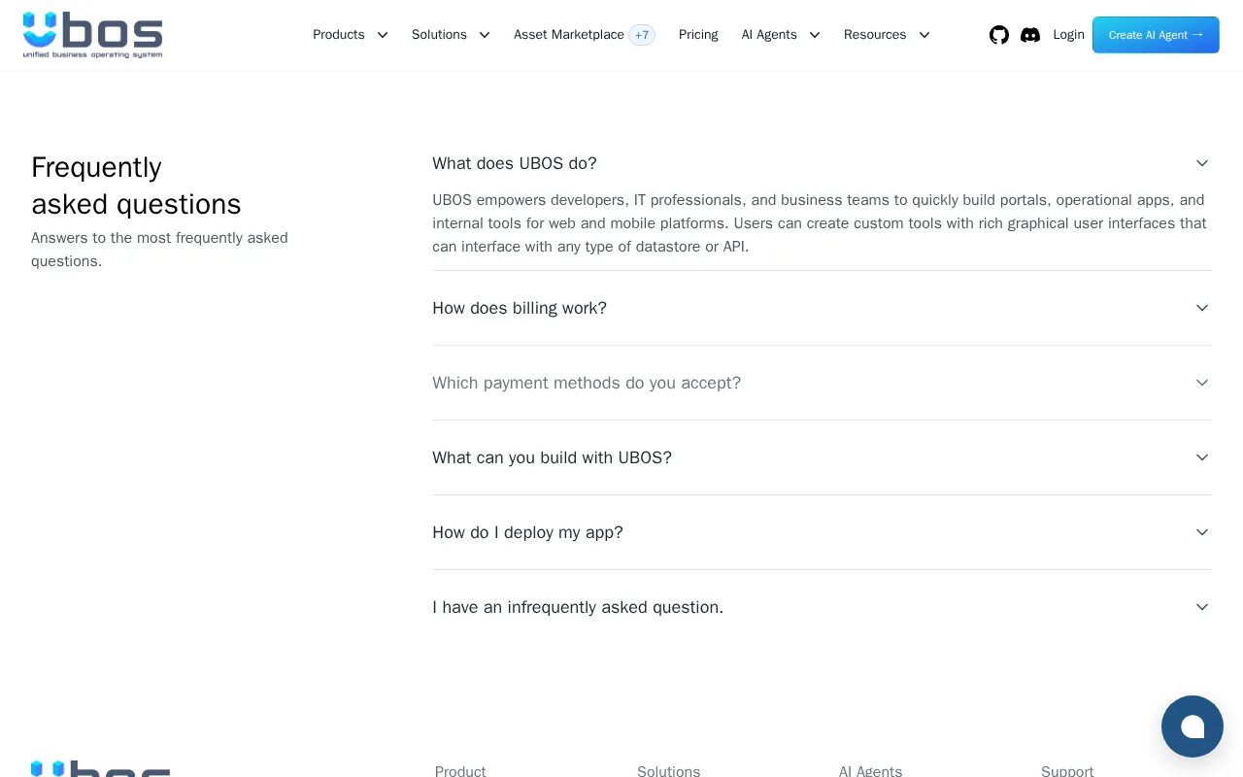Expand the Solutions menu
Image resolution: width=1243 pixels, height=777 pixels.
451,35
